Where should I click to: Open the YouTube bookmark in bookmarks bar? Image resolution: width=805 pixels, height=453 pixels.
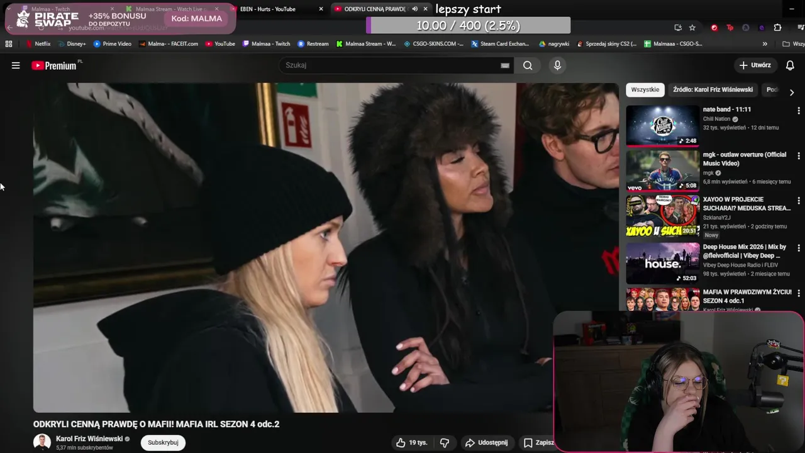tap(220, 44)
